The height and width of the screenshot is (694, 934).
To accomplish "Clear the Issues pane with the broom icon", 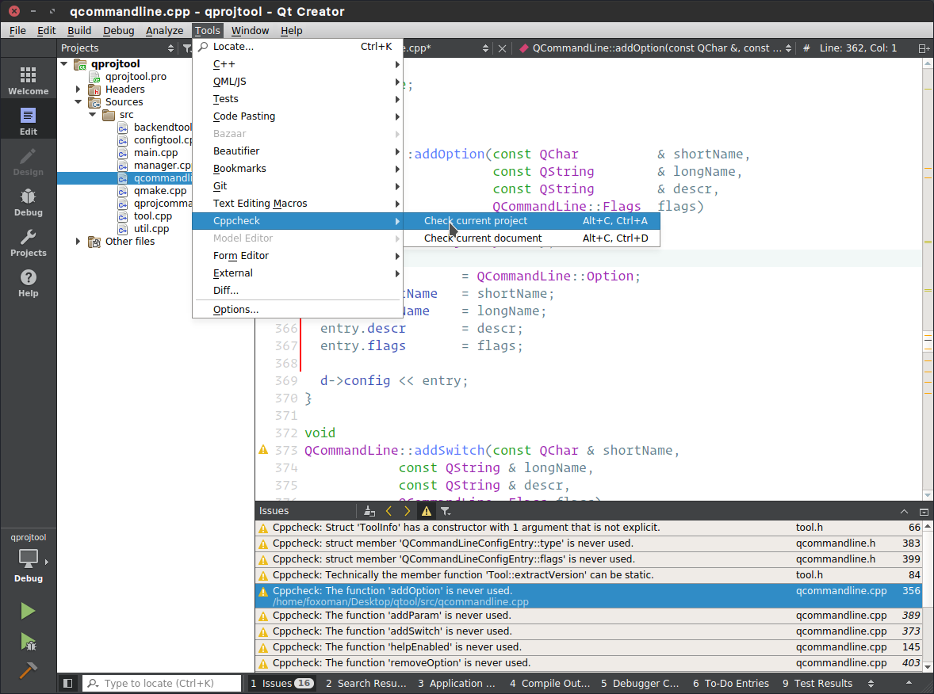I will pyautogui.click(x=369, y=511).
